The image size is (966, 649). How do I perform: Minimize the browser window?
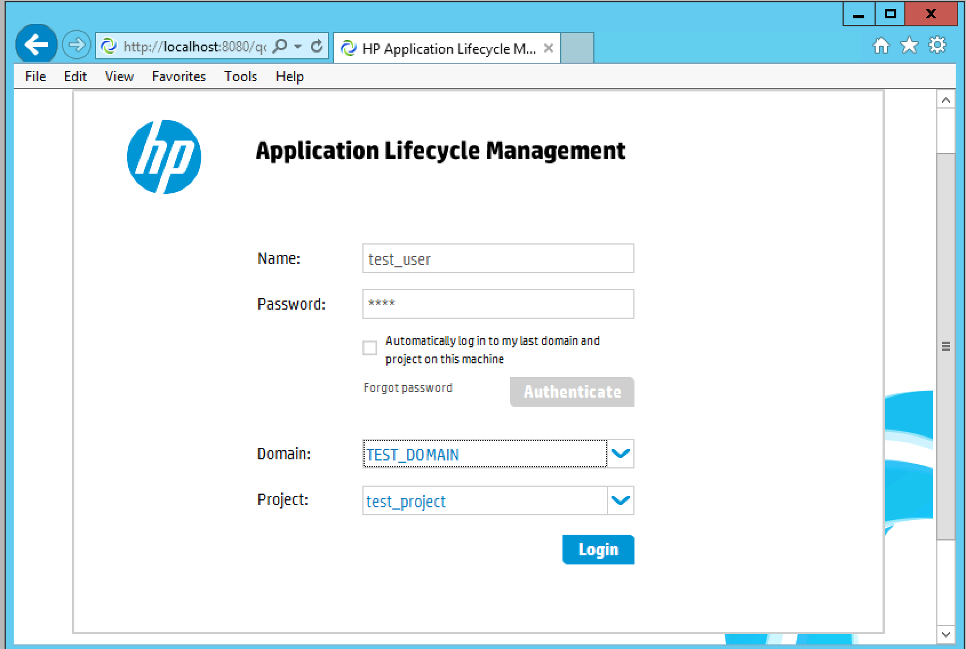click(x=859, y=14)
